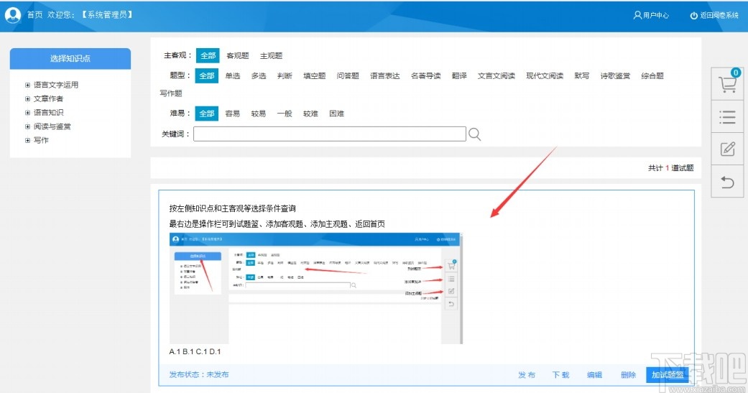Screen dimensions: 748x393
Task: Filter difficulty 一般
Action: click(285, 114)
